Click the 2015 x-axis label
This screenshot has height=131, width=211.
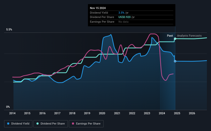point(27,113)
